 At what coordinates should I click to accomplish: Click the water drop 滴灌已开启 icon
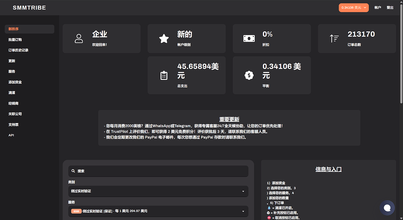[x=269, y=208]
